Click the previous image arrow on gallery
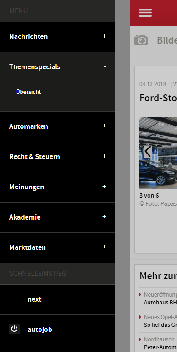Image resolution: width=177 pixels, height=352 pixels. point(148,152)
